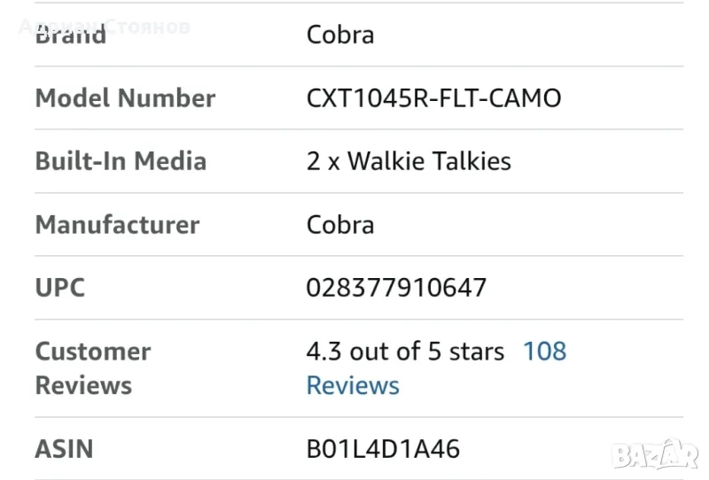Click the 4.3 out of 5 stars rating
The height and width of the screenshot is (480, 709).
pyautogui.click(x=405, y=352)
